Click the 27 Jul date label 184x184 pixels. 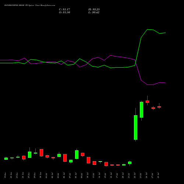152,176
